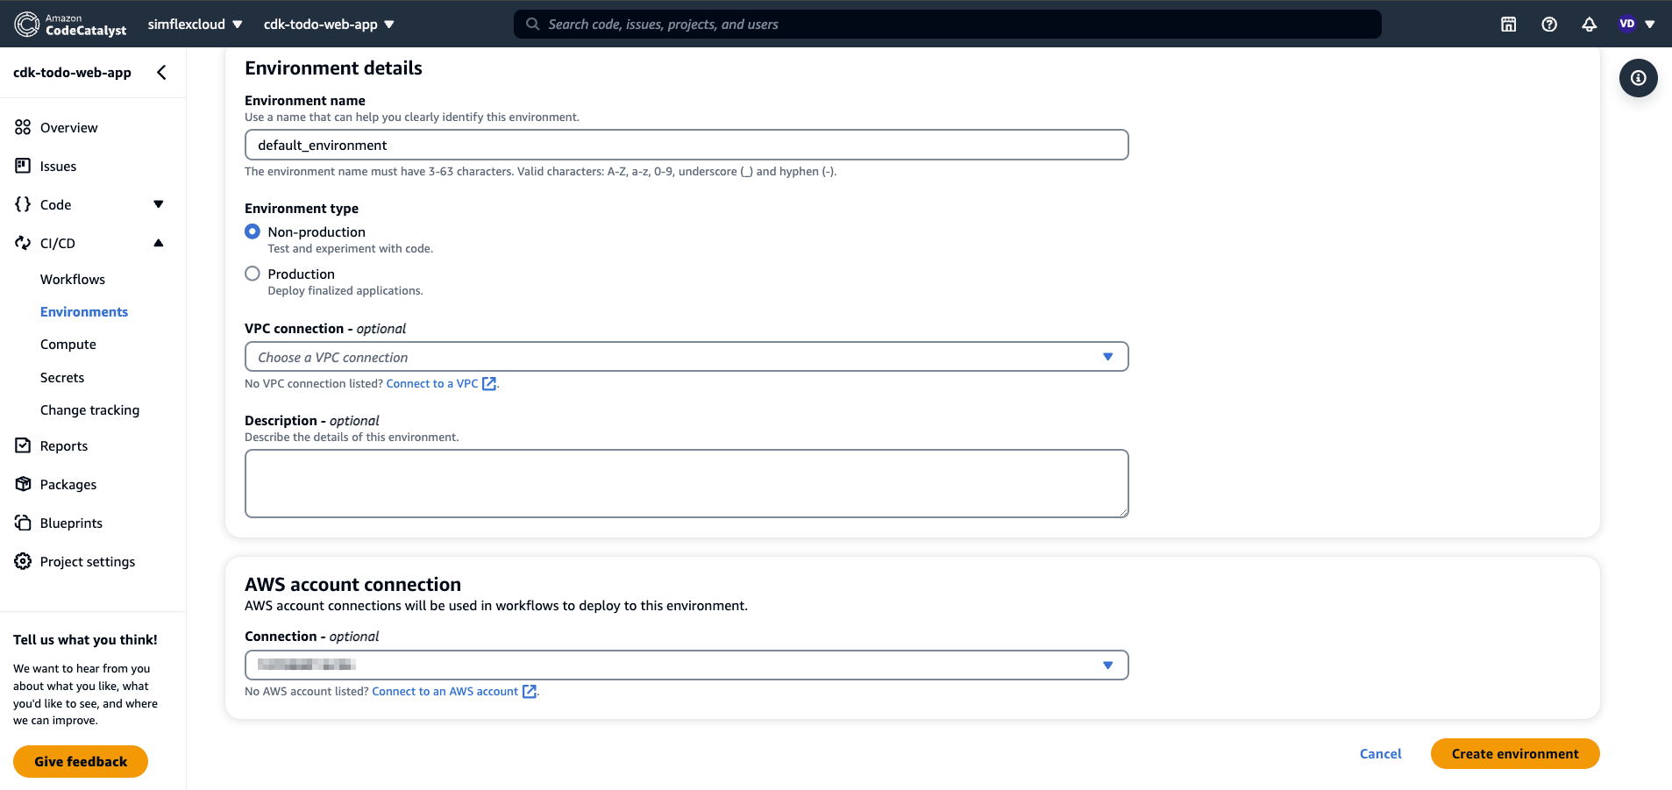Follow the Connect to an AWS account link
1672x790 pixels.
click(x=454, y=692)
